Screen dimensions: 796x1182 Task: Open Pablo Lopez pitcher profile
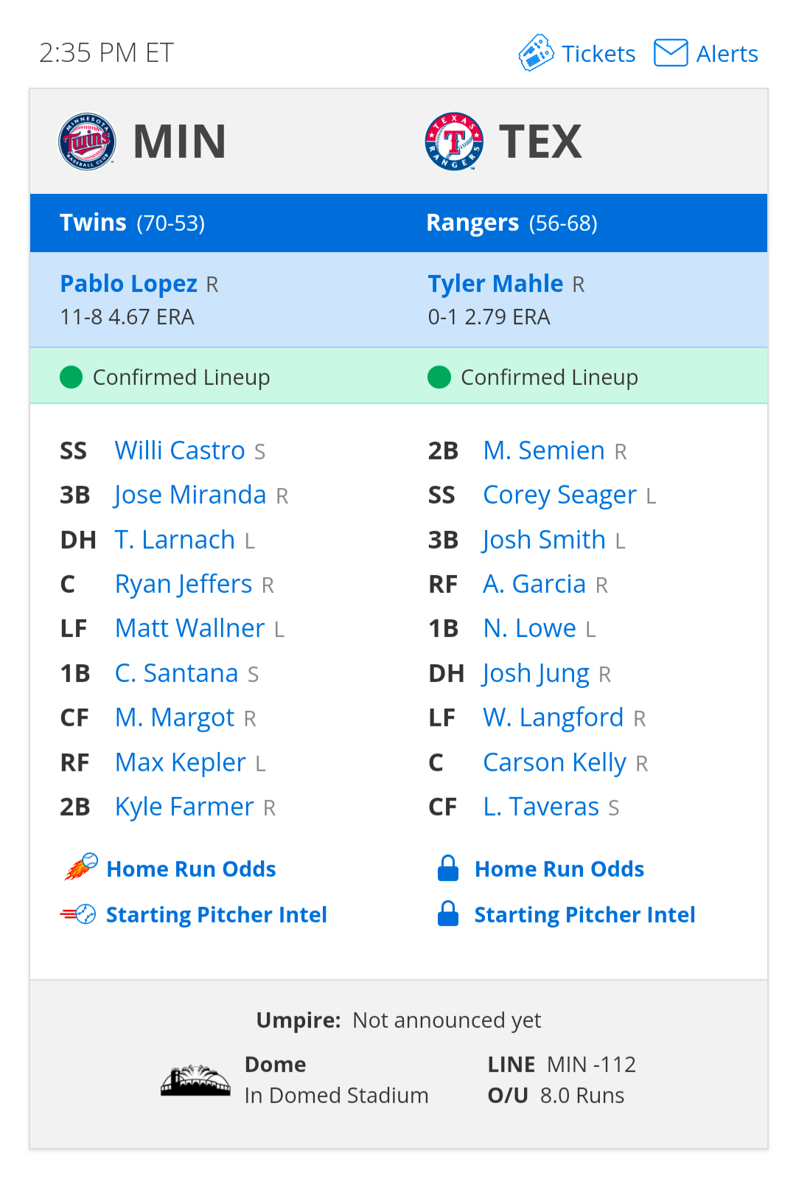coord(128,284)
